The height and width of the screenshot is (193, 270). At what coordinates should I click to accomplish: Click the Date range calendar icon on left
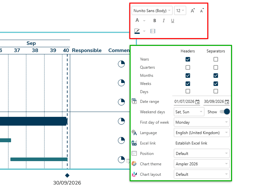coord(134,101)
